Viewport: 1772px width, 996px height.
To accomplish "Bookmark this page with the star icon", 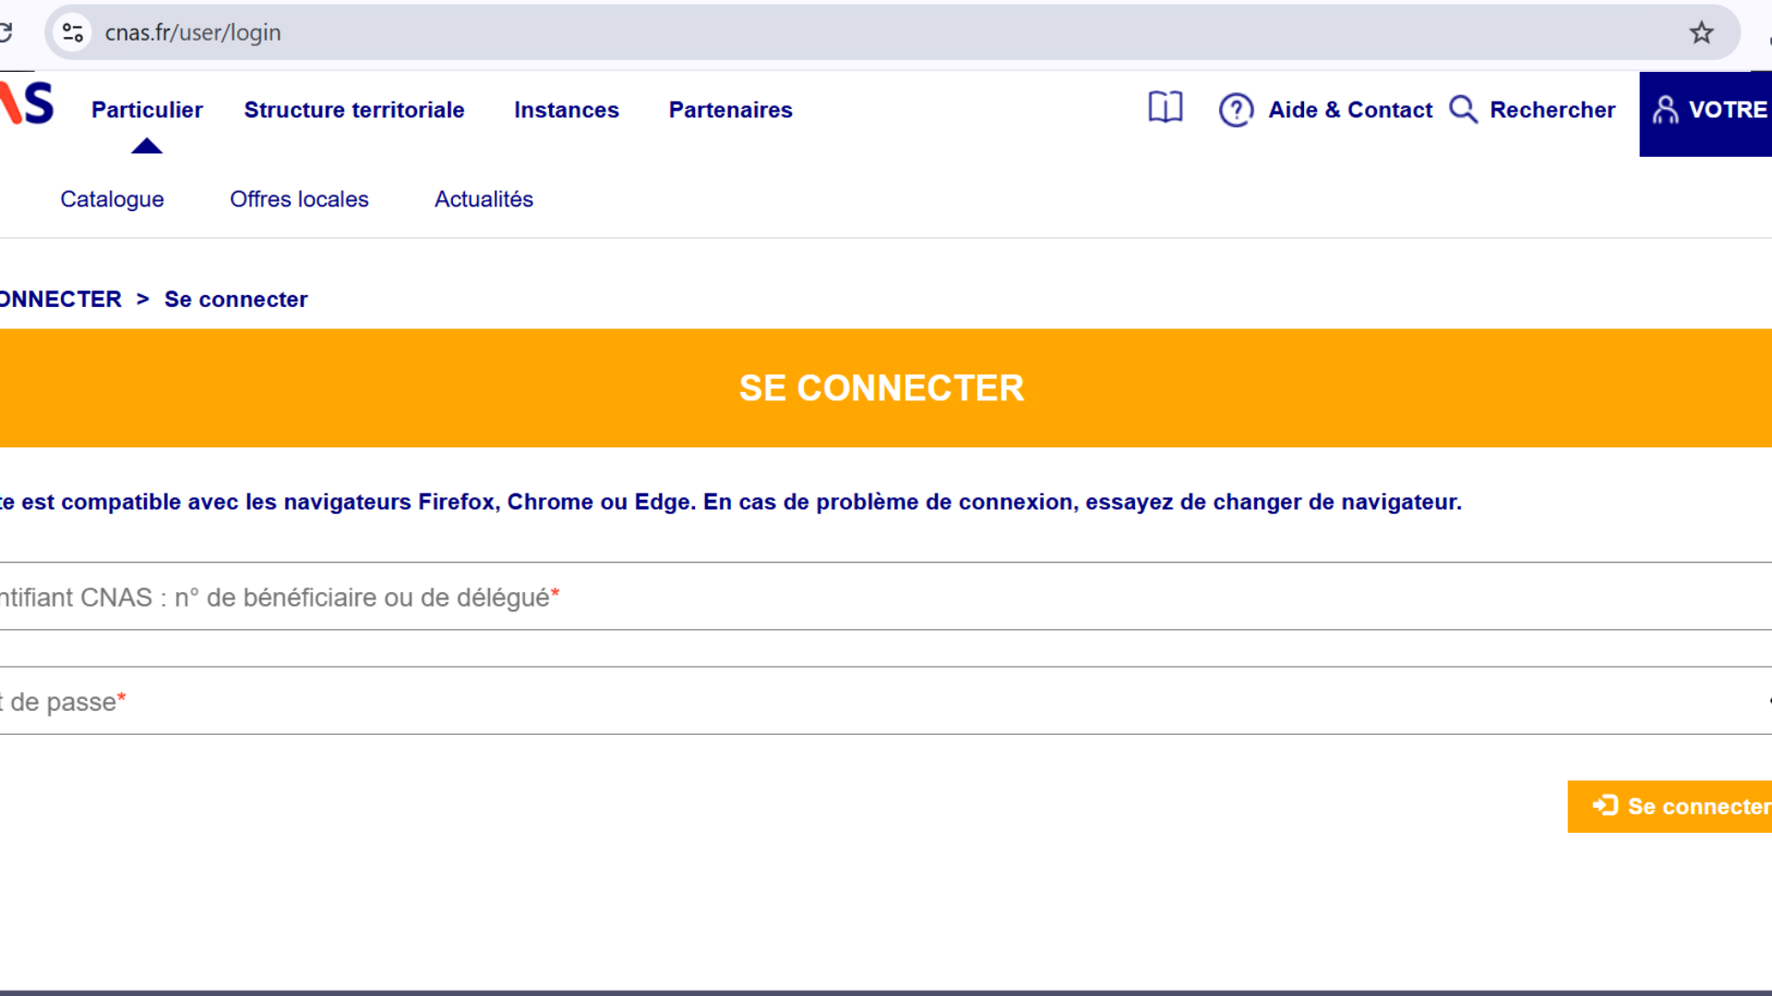I will 1701,33.
